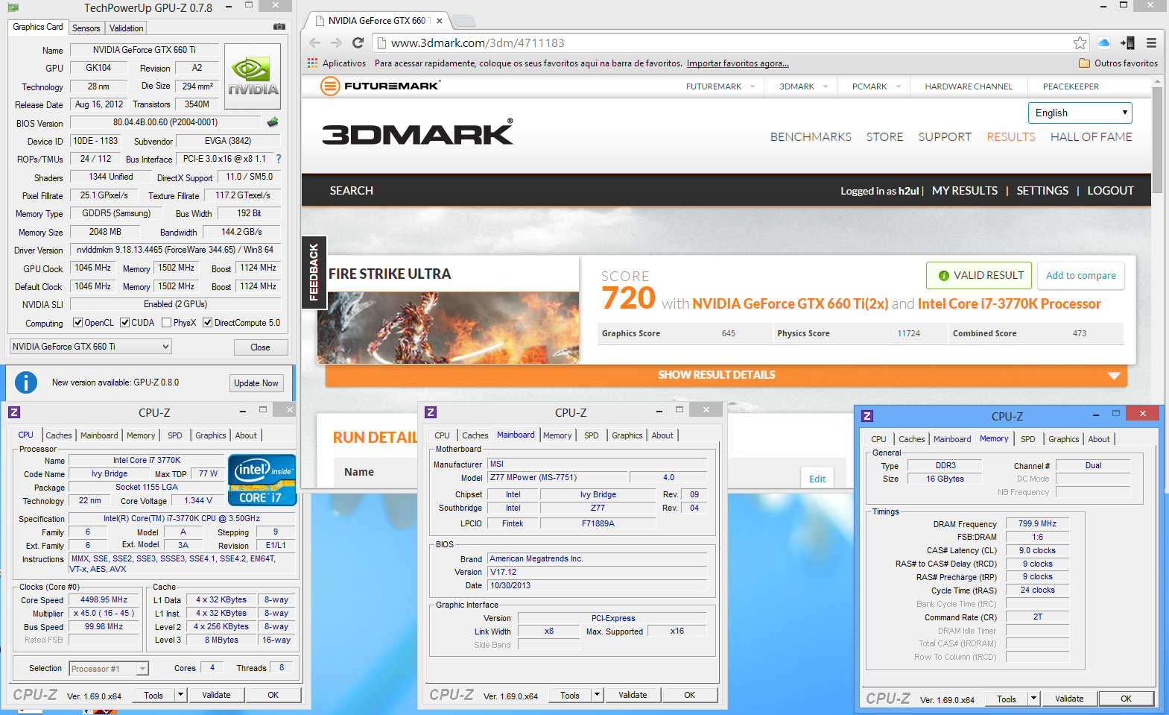The height and width of the screenshot is (715, 1169).
Task: Open the English language dropdown
Action: [x=1080, y=113]
